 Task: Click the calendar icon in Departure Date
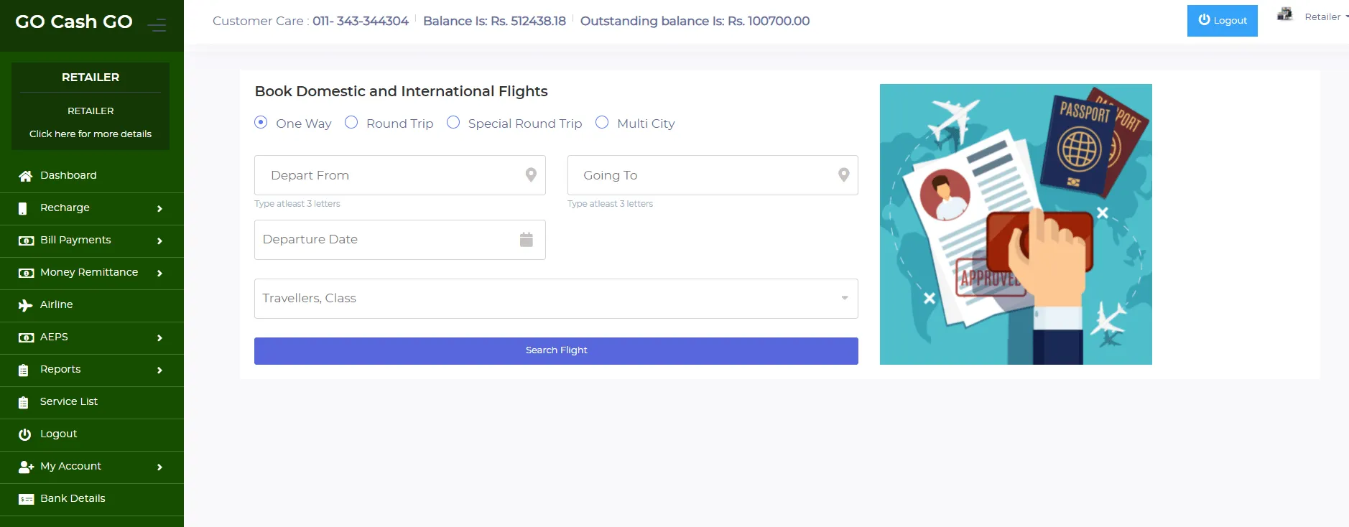point(527,240)
